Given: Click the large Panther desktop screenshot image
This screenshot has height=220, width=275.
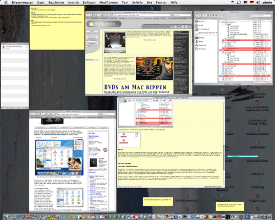Looking at the screenshot, I should point(59,157).
